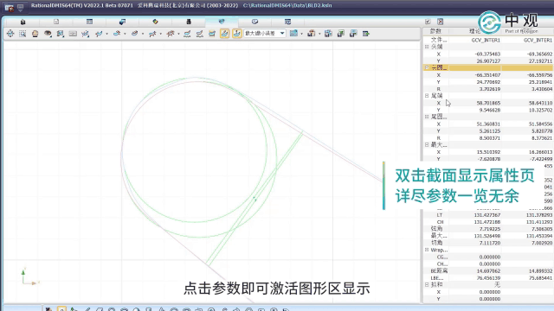Collapse the 尾缘 tree group

pyautogui.click(x=427, y=96)
